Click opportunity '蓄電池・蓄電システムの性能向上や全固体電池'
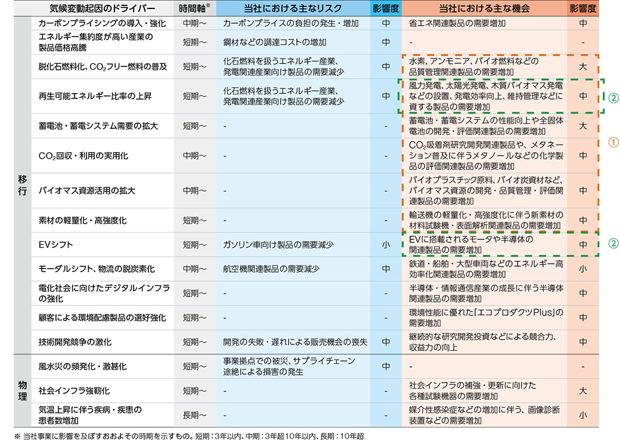Viewport: 620px width, 441px height. pos(486,126)
